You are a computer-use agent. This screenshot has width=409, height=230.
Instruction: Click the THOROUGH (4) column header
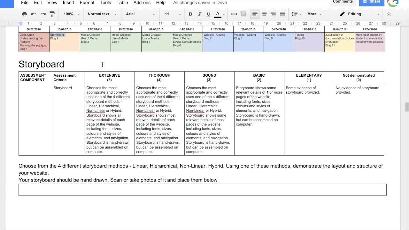pyautogui.click(x=159, y=78)
